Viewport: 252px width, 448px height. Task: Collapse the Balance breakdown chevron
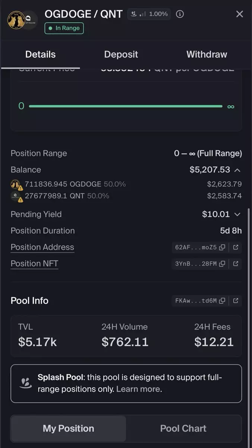(x=237, y=170)
